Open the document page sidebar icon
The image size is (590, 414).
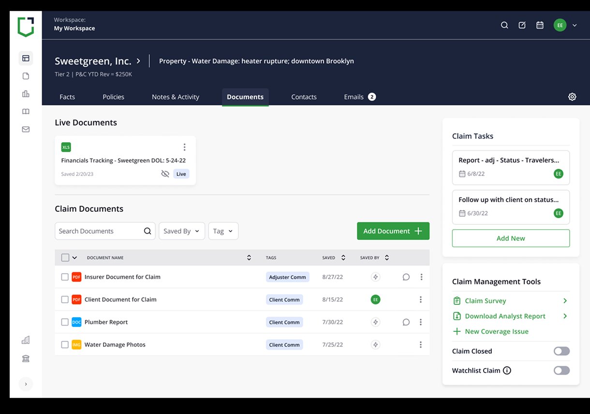(26, 76)
